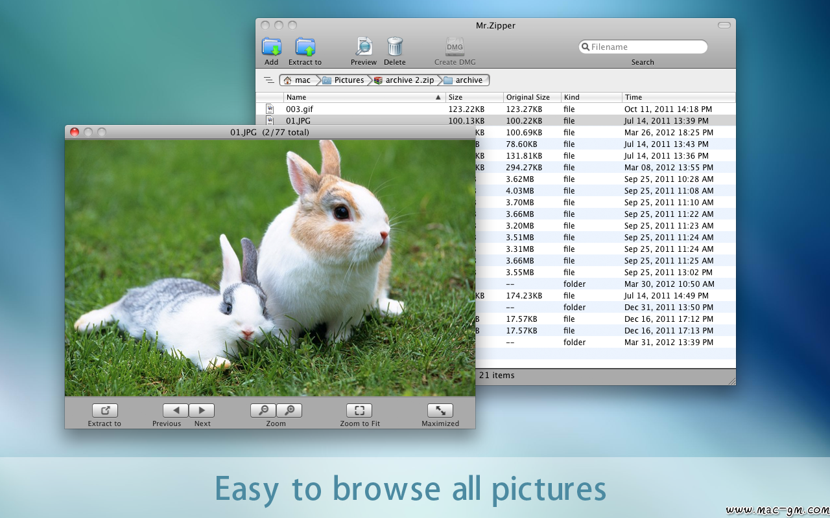
Task: Click the 01.JPG (2/77 total) window title
Action: (270, 132)
